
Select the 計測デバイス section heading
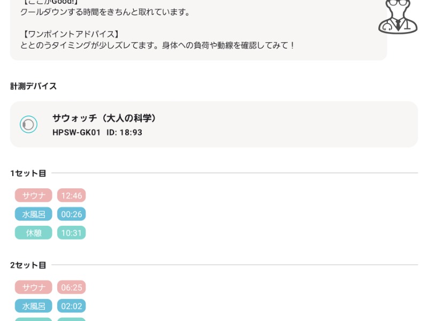(x=33, y=86)
